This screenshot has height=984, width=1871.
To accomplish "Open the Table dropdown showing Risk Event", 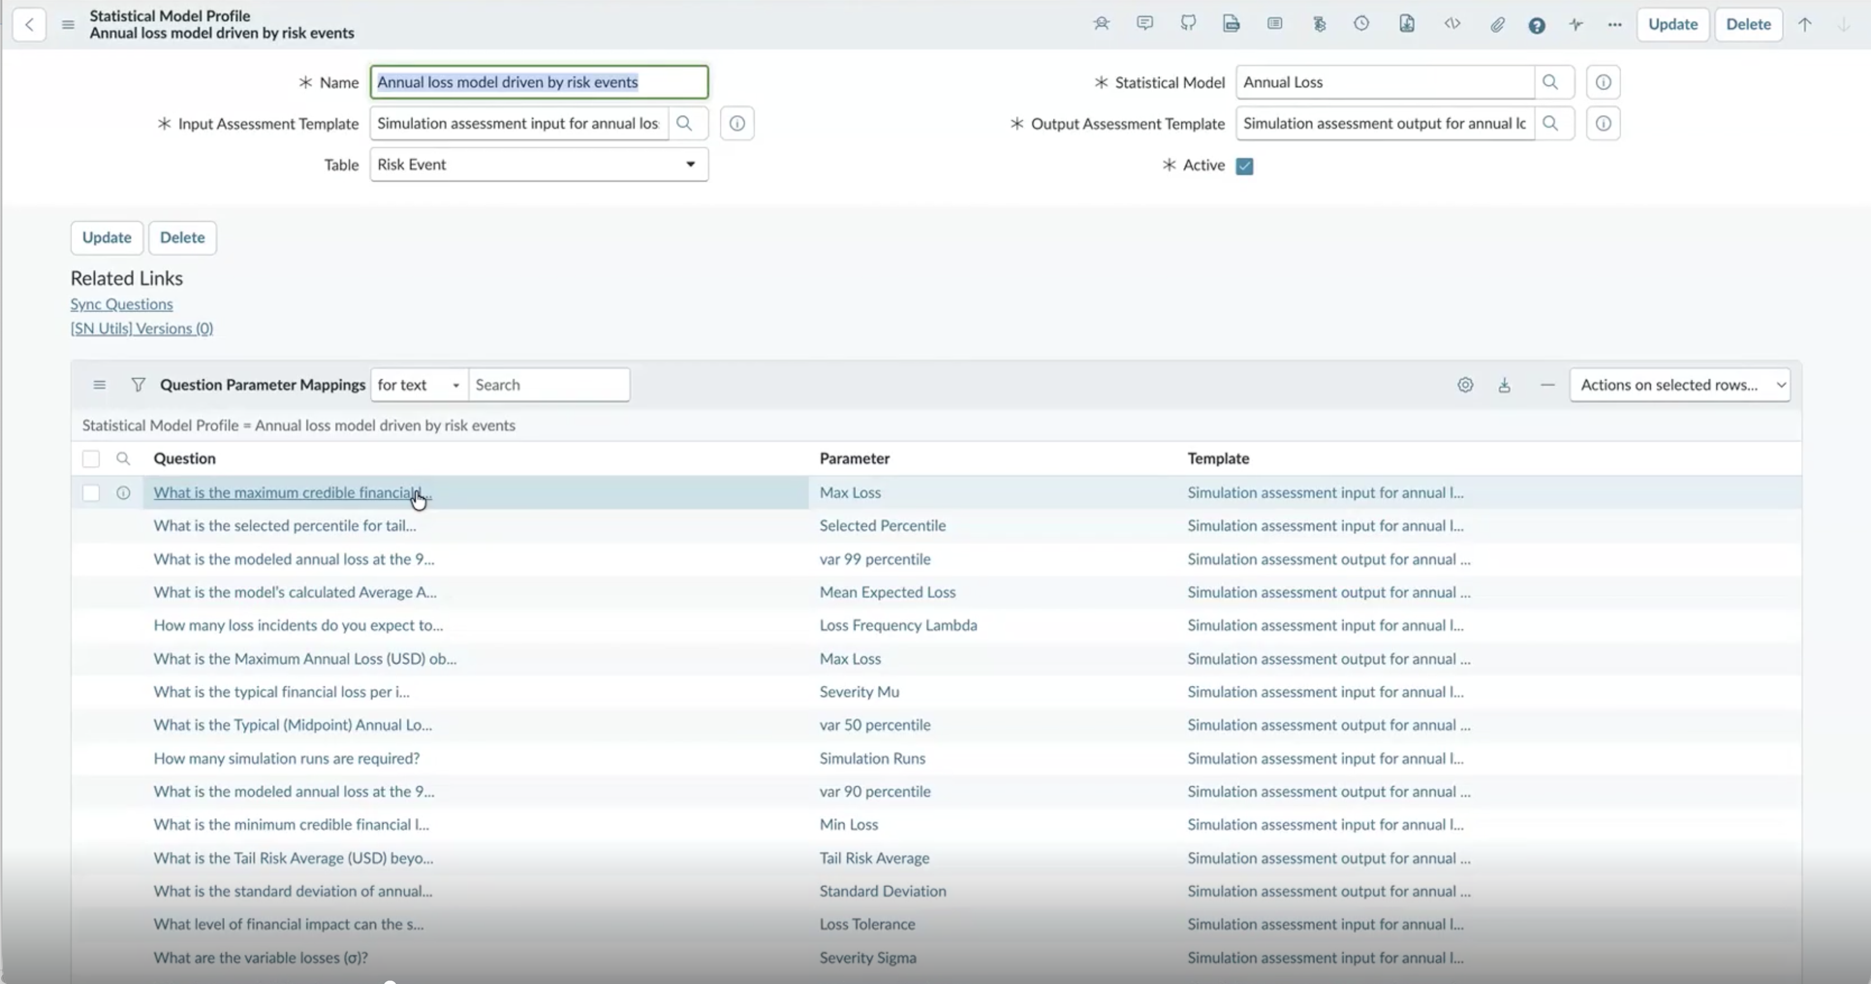I will [539, 165].
